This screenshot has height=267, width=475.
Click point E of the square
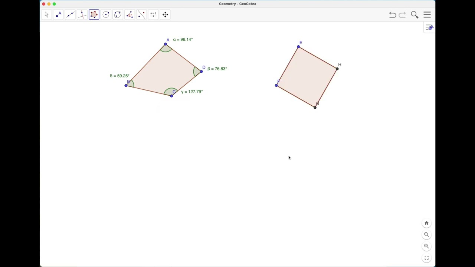[298, 47]
